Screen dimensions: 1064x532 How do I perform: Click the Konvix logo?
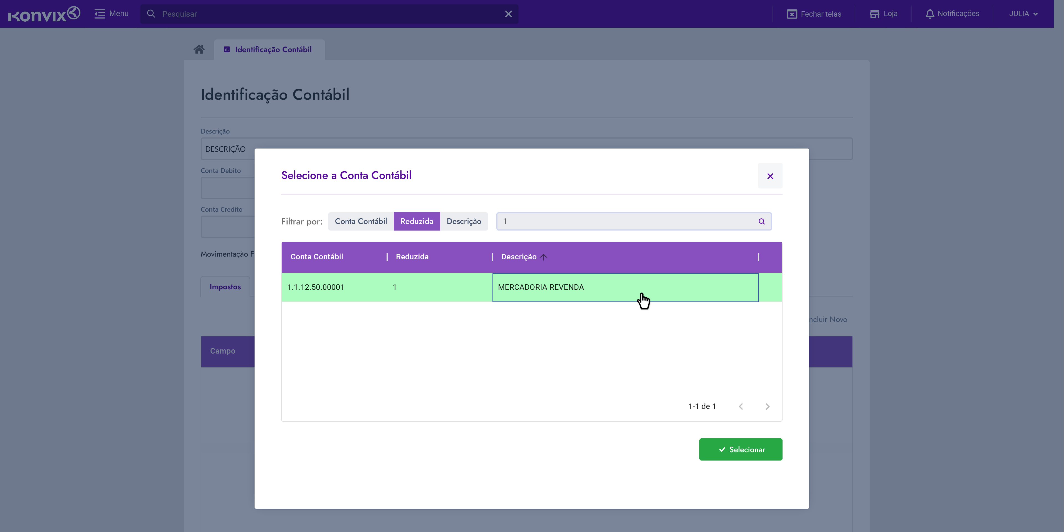[x=44, y=14]
